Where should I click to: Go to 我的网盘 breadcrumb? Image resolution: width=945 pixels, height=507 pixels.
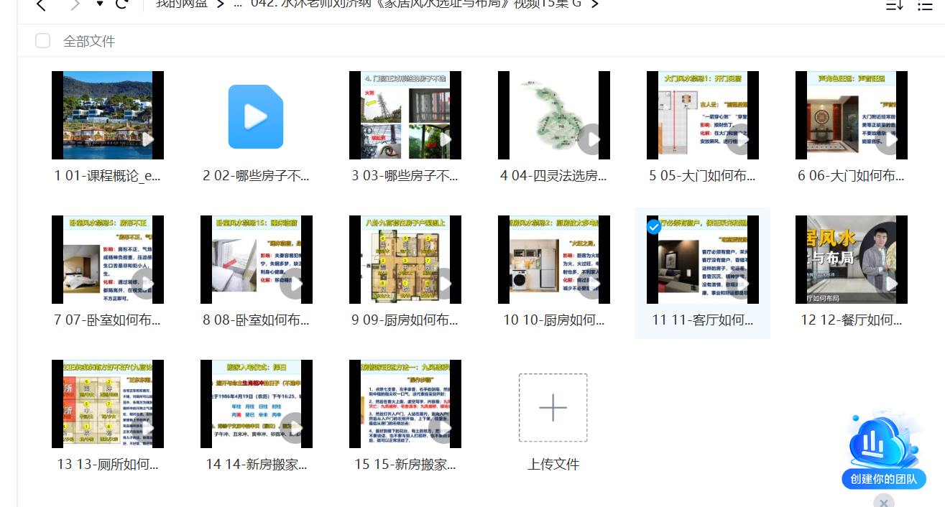click(x=182, y=4)
